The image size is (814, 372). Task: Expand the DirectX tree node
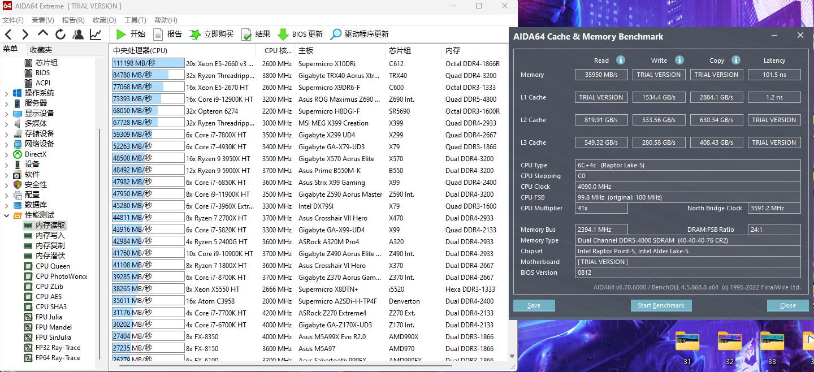click(x=6, y=154)
